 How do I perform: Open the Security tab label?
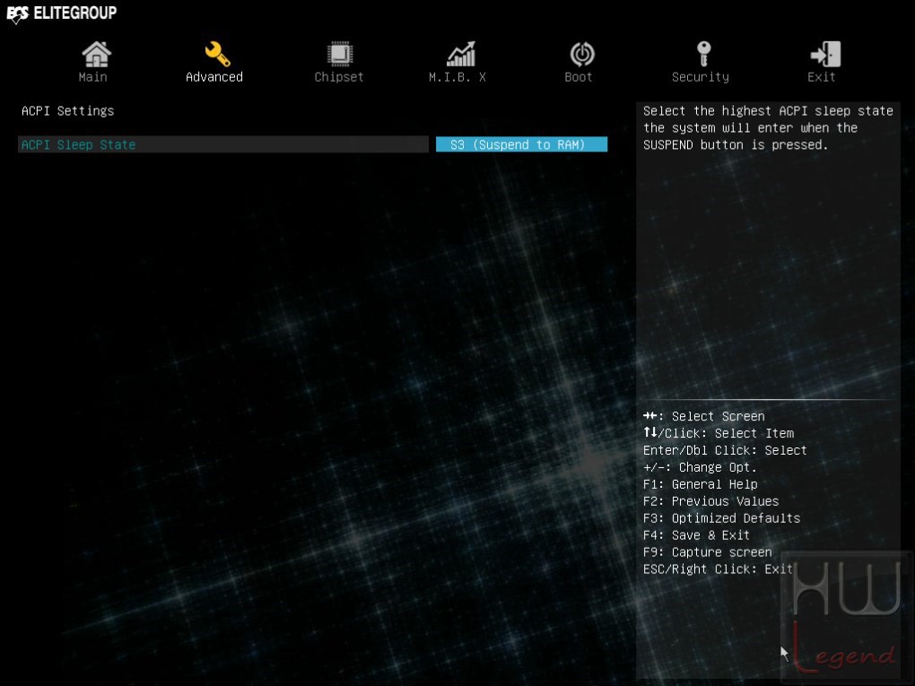click(x=701, y=77)
